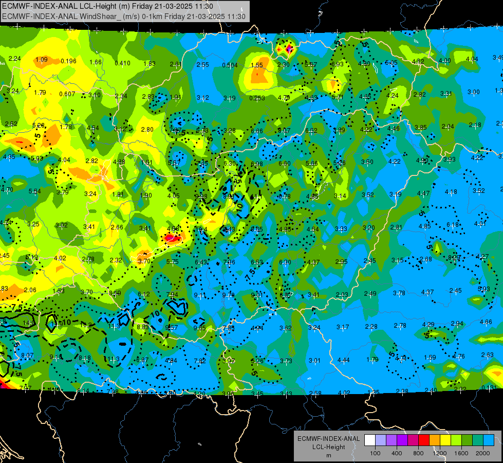Click the '1200' legend tick label
Screen dimensions: 503x463
[440, 453]
